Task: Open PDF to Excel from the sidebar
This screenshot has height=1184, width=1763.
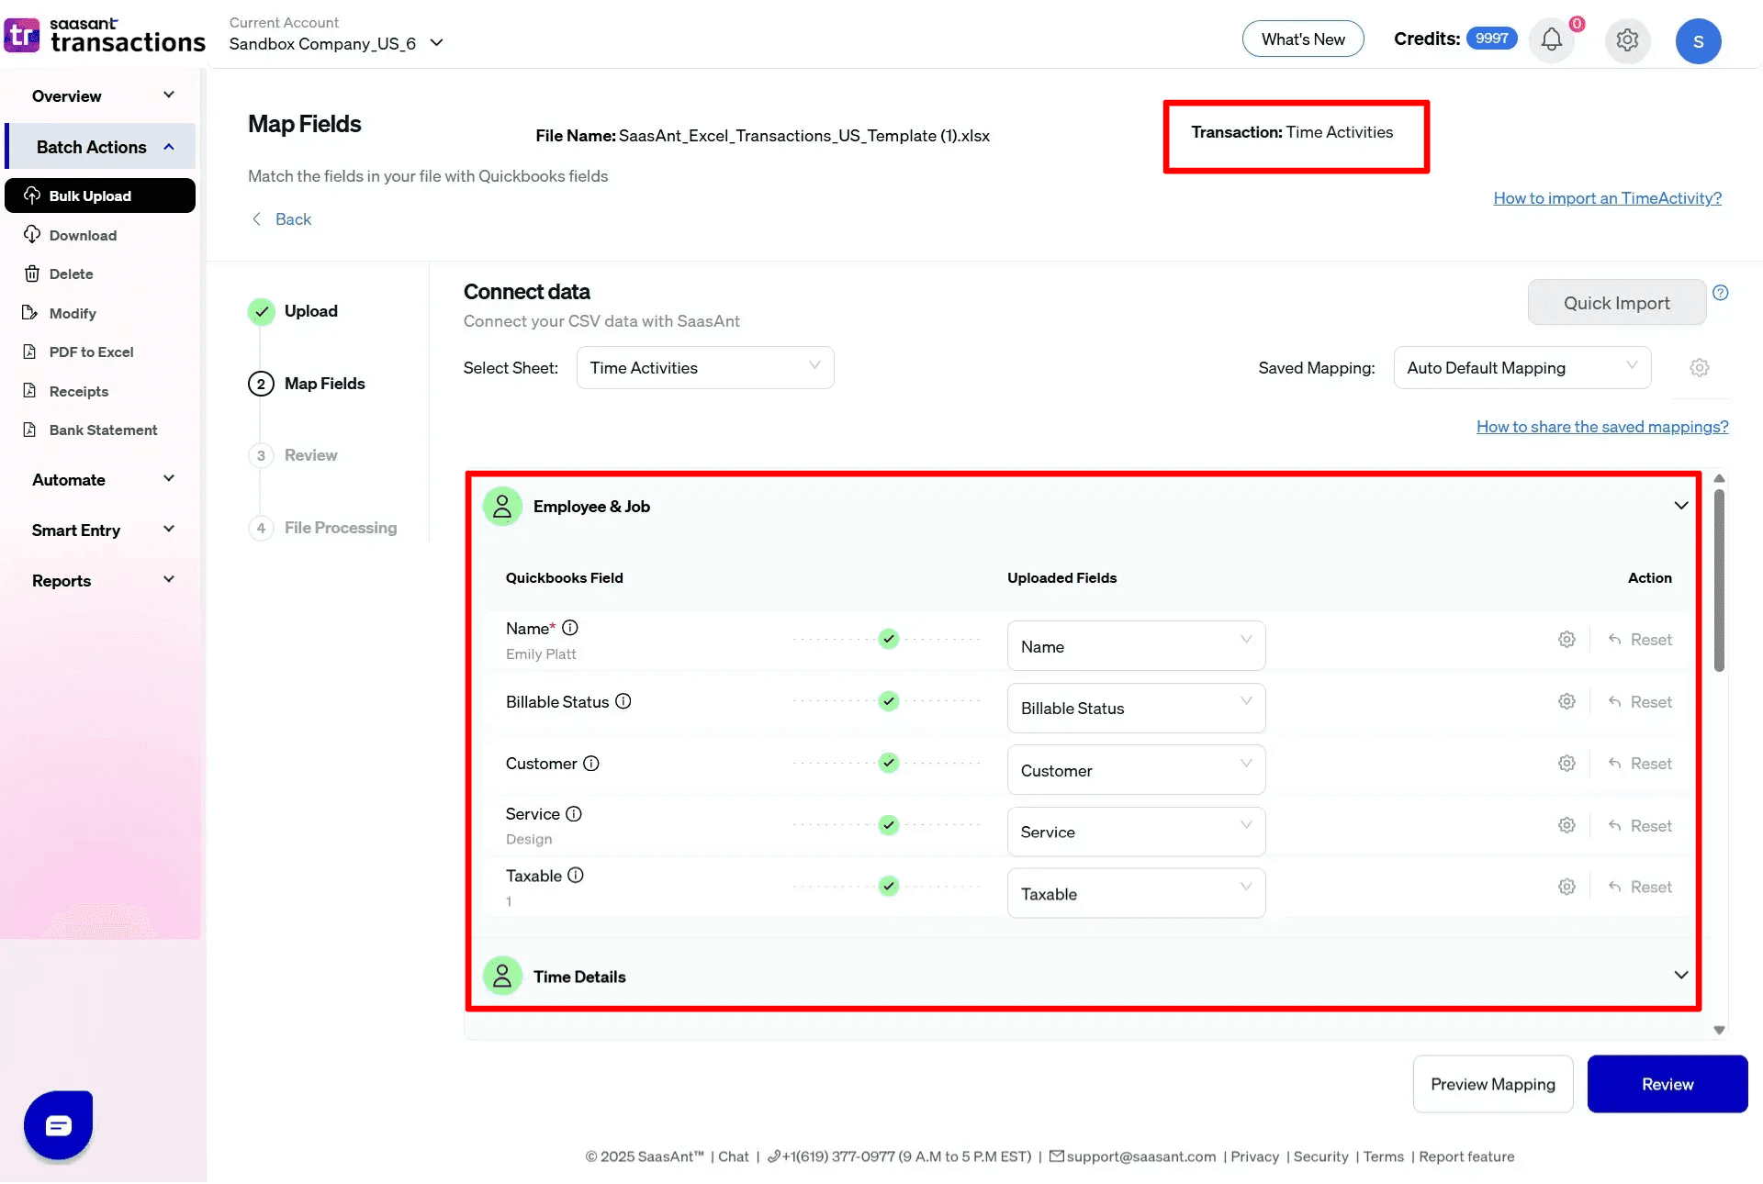Action: click(x=91, y=352)
